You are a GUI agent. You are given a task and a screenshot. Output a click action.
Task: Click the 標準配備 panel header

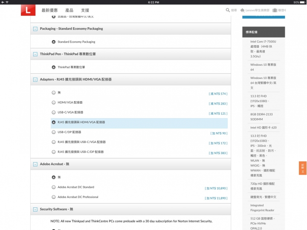coord(264,32)
